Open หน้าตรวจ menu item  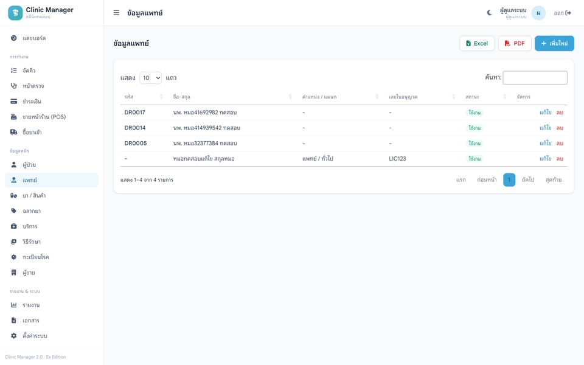[x=52, y=86]
